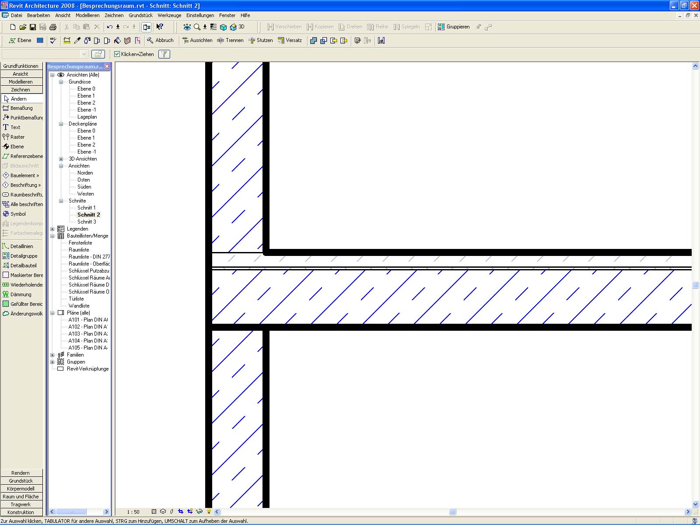Print using the printer icon
The image size is (700, 525).
[x=53, y=27]
